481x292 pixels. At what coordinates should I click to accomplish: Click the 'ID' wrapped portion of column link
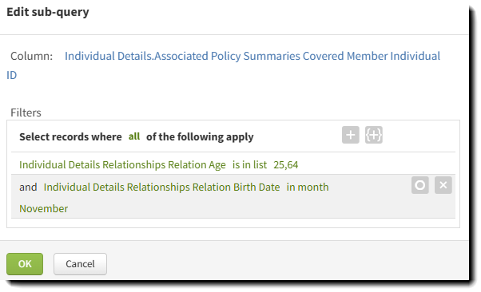(x=11, y=75)
